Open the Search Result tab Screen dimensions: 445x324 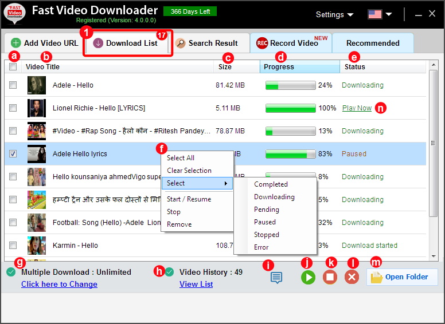209,43
